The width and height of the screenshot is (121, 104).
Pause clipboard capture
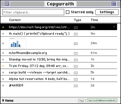(82, 101)
